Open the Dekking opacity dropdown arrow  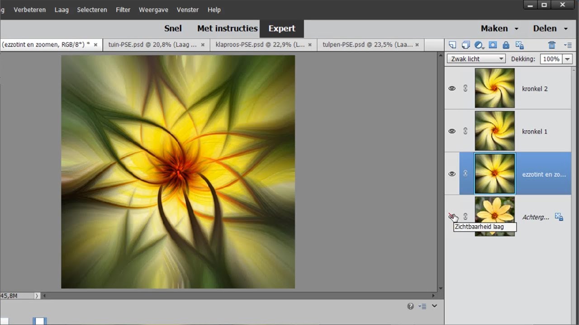pyautogui.click(x=568, y=59)
